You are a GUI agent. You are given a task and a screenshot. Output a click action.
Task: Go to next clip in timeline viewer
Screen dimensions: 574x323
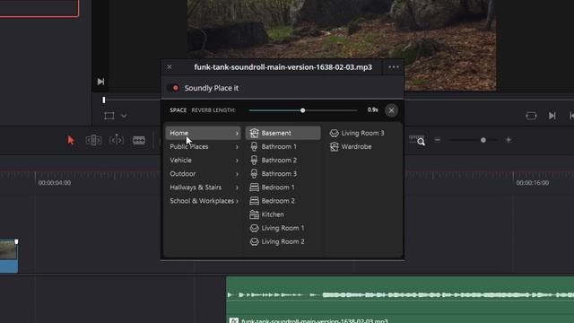pos(552,116)
